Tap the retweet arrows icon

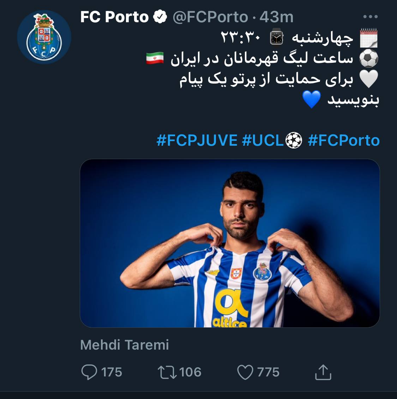click(167, 372)
